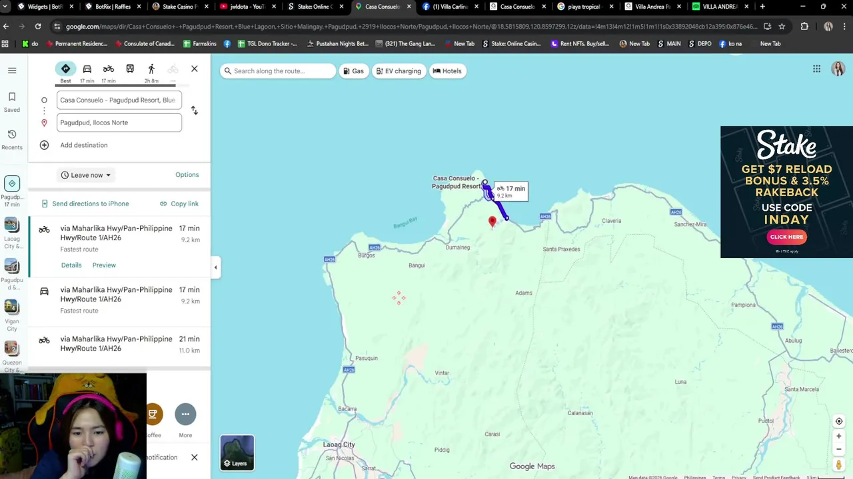Click the Search along the route box
Image resolution: width=853 pixels, height=479 pixels.
278,71
